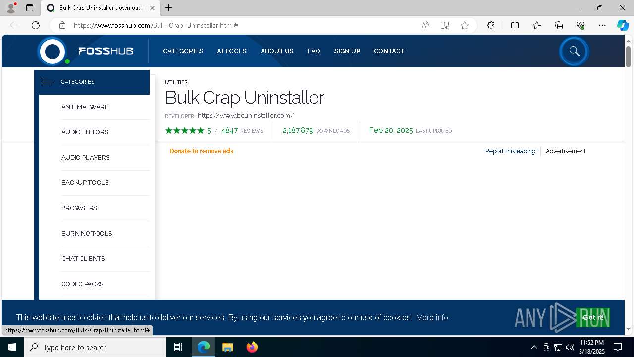This screenshot has height=357, width=634.
Task: Click the 4847 reviews link
Action: tap(242, 131)
